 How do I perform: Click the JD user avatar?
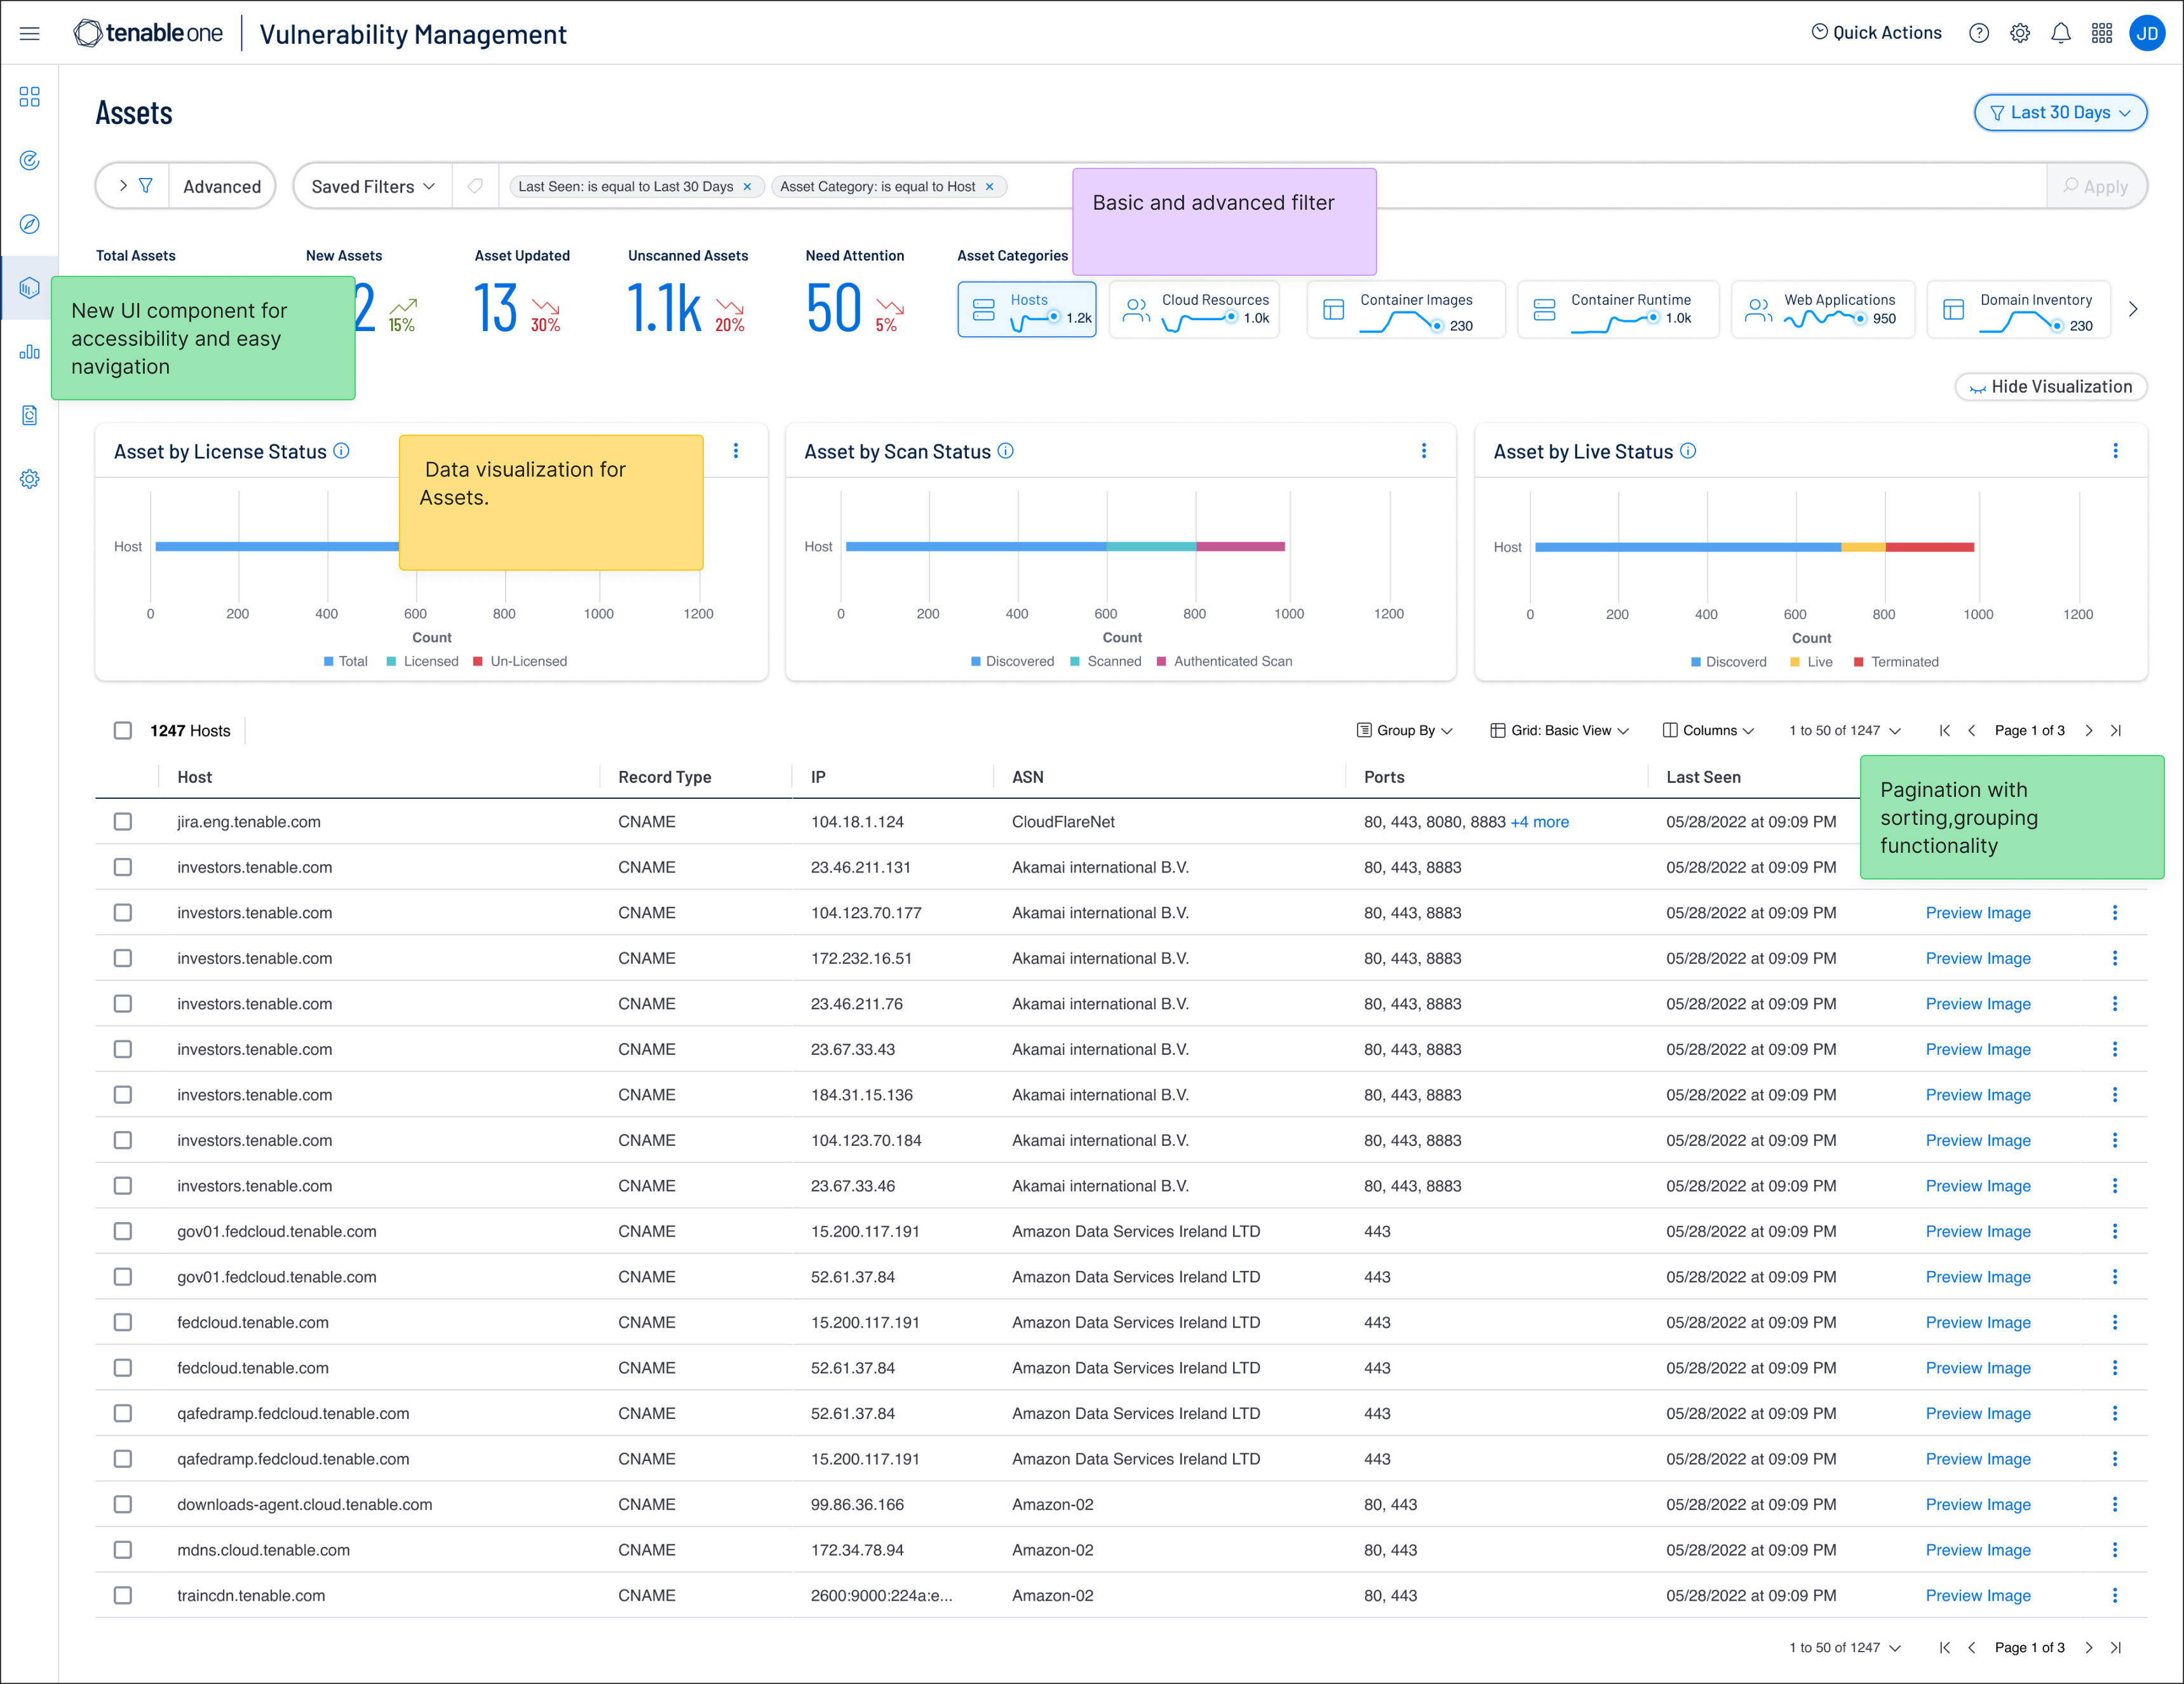click(2146, 33)
